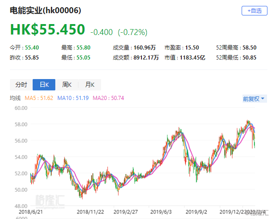Click the 54.00 price axis label
This screenshot has height=219, width=272.
coord(21,157)
